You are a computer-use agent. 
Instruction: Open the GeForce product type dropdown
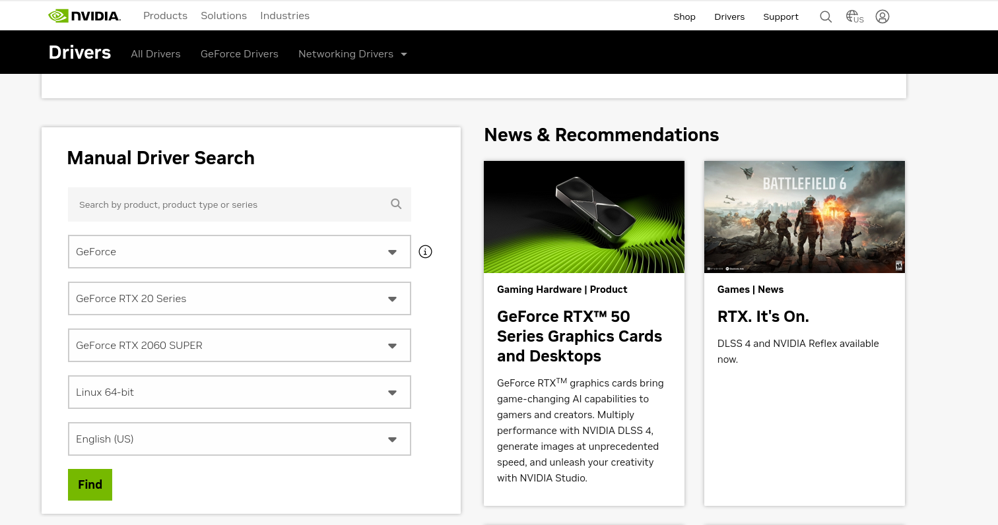[x=239, y=252]
